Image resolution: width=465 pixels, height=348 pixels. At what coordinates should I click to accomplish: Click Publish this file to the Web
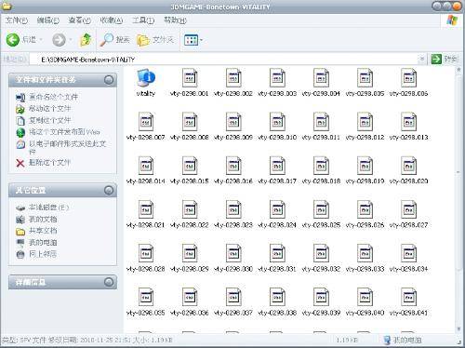(x=64, y=132)
